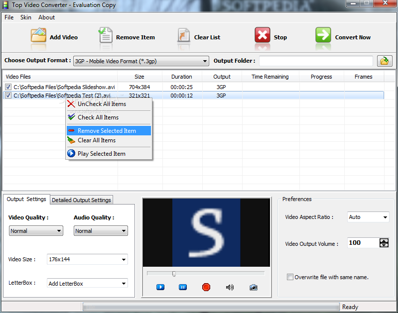Click the Remove Selected Item minus icon
Viewport: 398px width, 313px height.
(x=71, y=131)
